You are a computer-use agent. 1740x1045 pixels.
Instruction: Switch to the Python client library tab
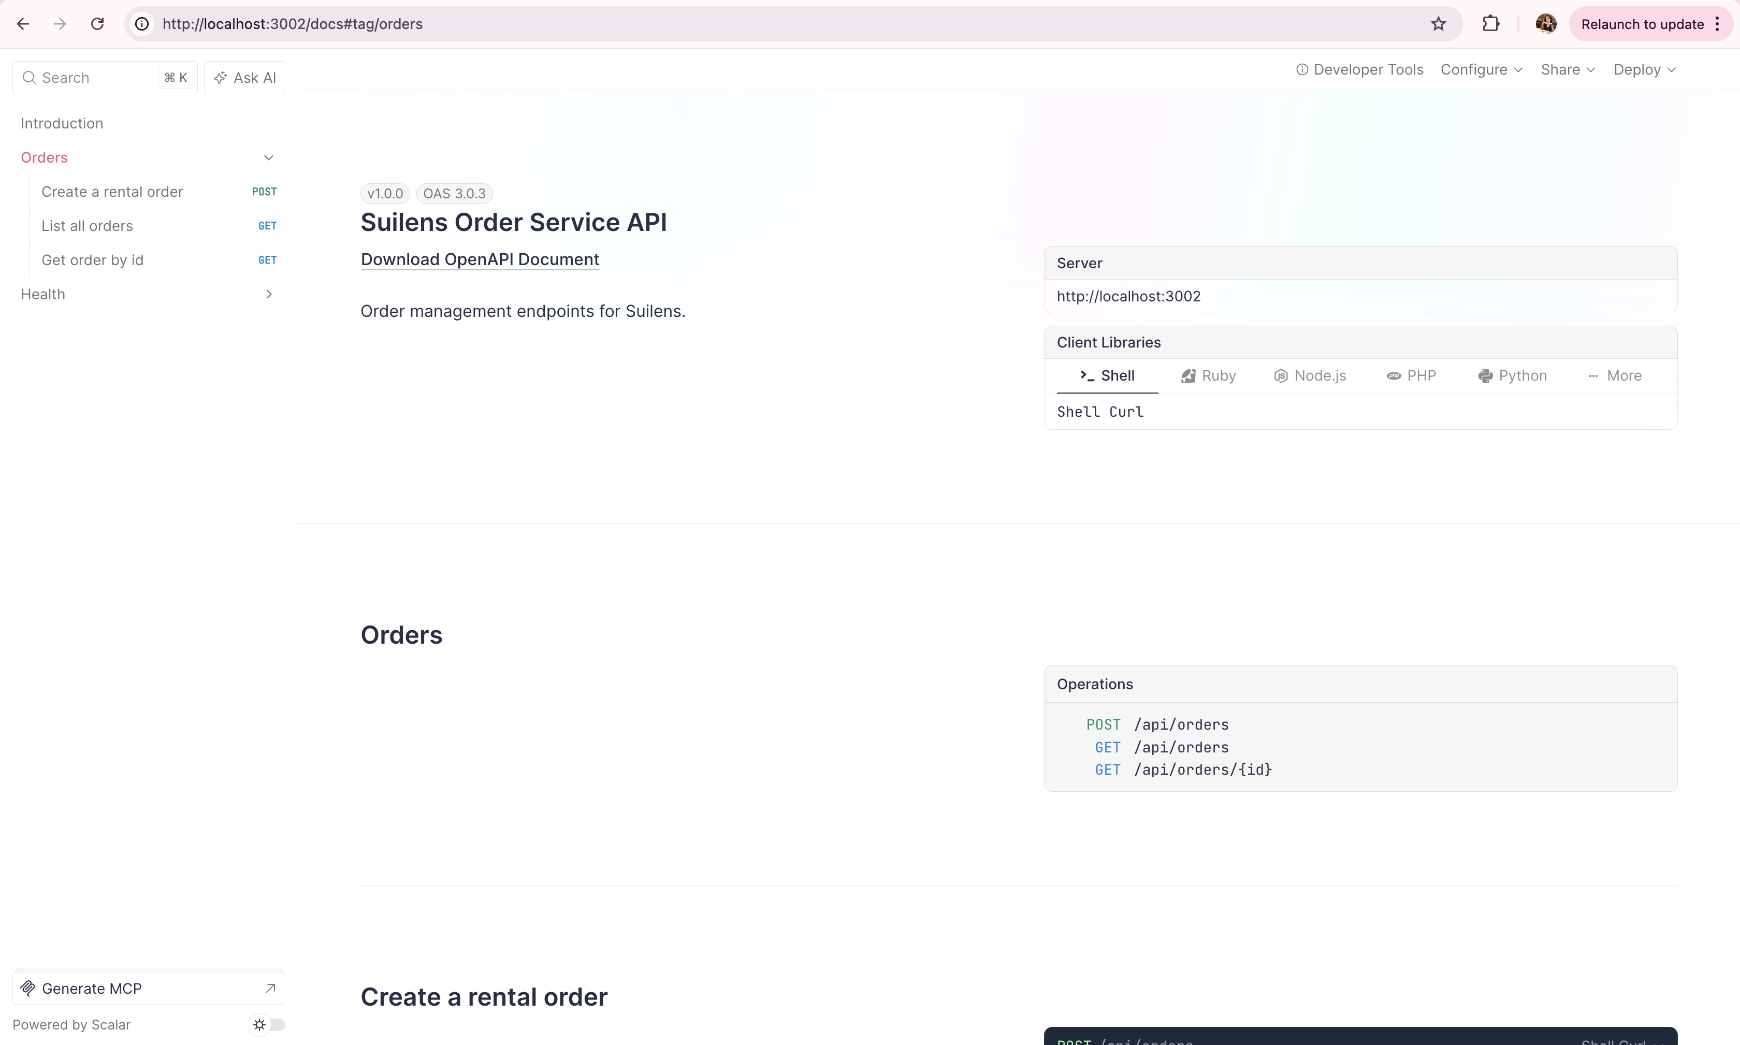pyautogui.click(x=1512, y=375)
